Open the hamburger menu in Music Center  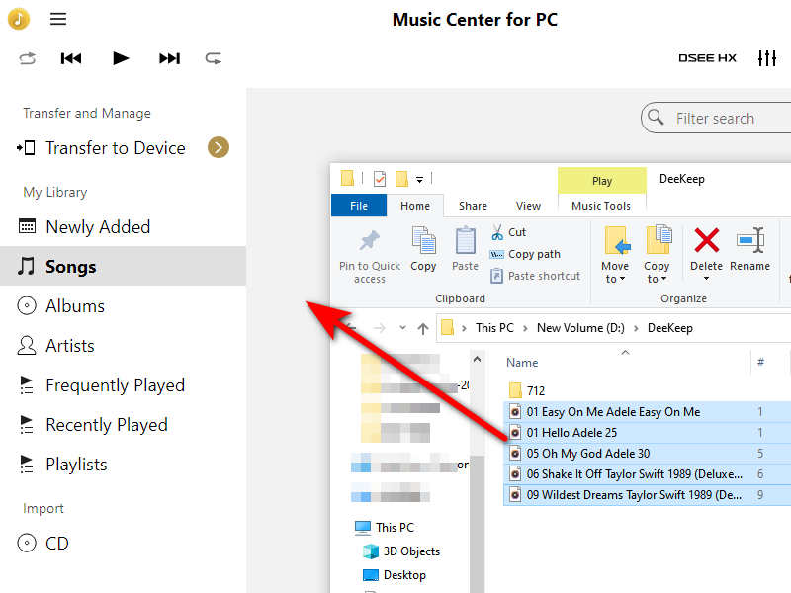tap(58, 19)
